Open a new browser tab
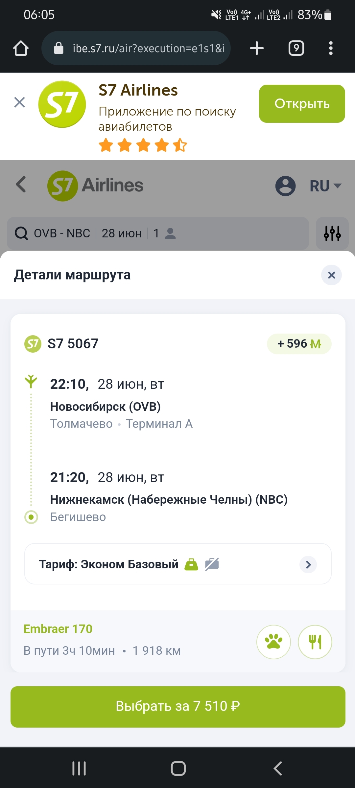 (x=257, y=48)
